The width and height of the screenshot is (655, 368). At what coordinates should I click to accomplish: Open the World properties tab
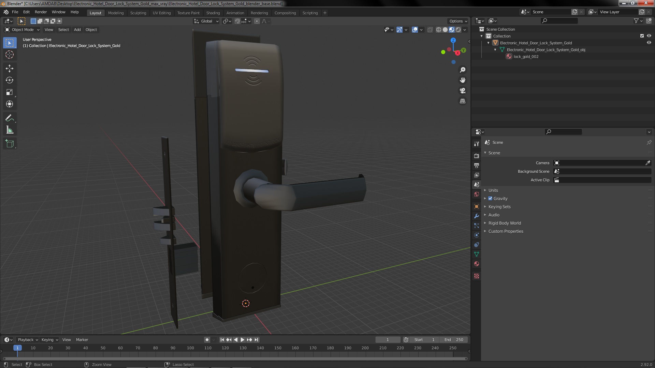(477, 194)
